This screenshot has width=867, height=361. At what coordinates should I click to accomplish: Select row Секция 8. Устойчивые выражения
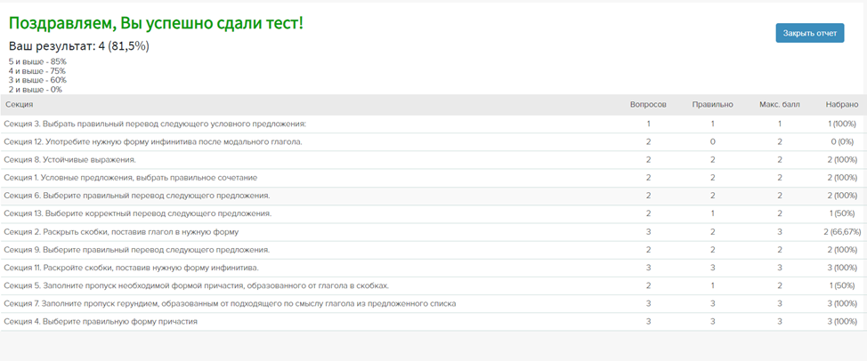coord(433,160)
